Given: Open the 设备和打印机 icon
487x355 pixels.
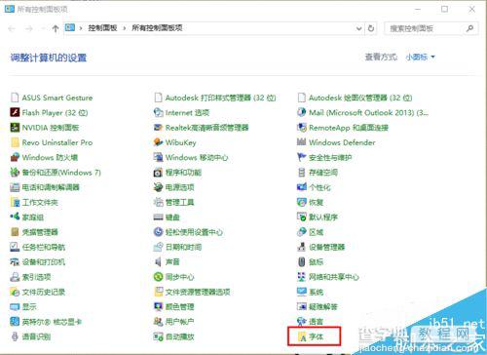Looking at the screenshot, I should [x=15, y=261].
